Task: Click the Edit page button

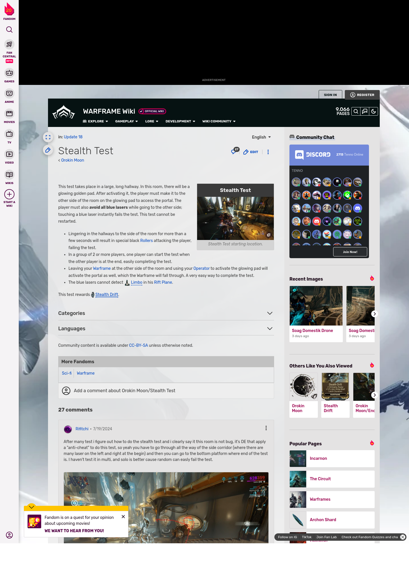Action: point(251,152)
